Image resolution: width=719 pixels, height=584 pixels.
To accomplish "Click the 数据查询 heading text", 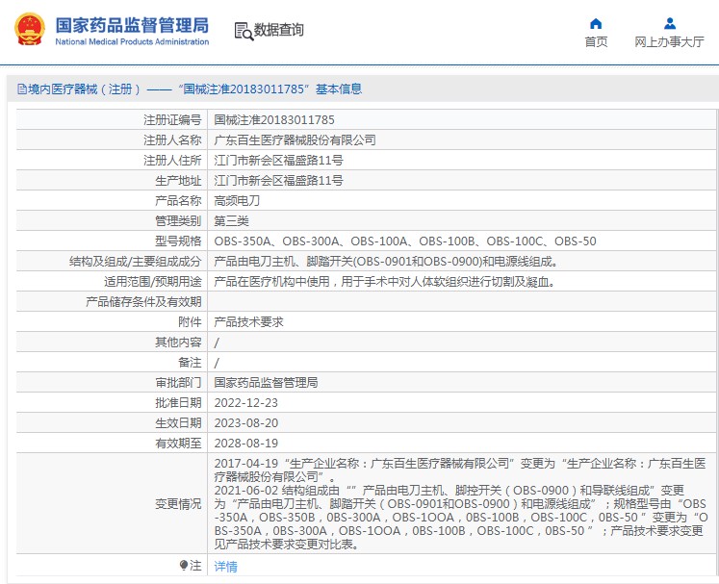I will (279, 31).
